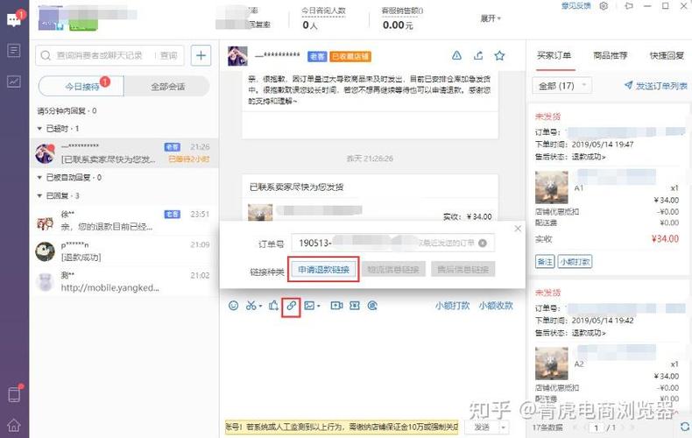The height and width of the screenshot is (438, 692).
Task: Open conversation with 徐**
Action: (x=124, y=221)
